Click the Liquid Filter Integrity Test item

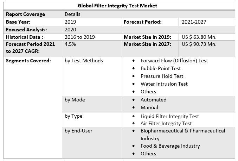169,116
